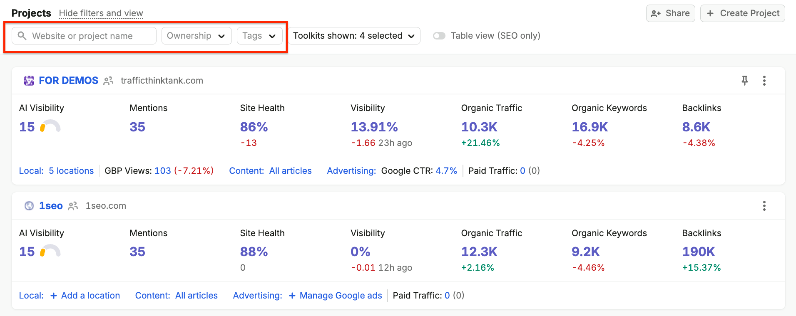Expand the Ownership dropdown
The height and width of the screenshot is (316, 796).
197,36
